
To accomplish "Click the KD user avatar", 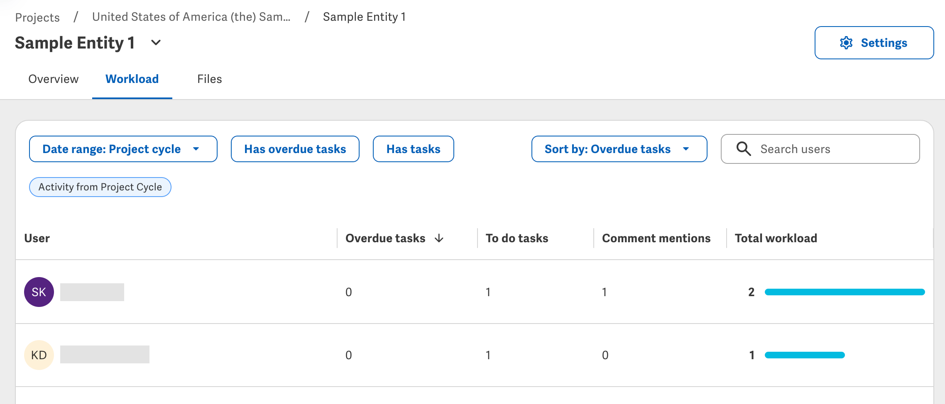I will 39,355.
